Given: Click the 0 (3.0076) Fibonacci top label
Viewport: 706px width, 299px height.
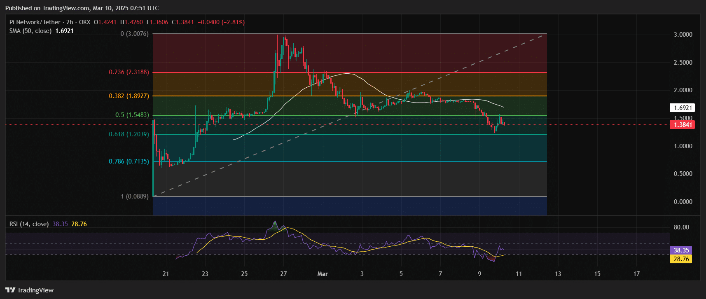Looking at the screenshot, I should (135, 34).
